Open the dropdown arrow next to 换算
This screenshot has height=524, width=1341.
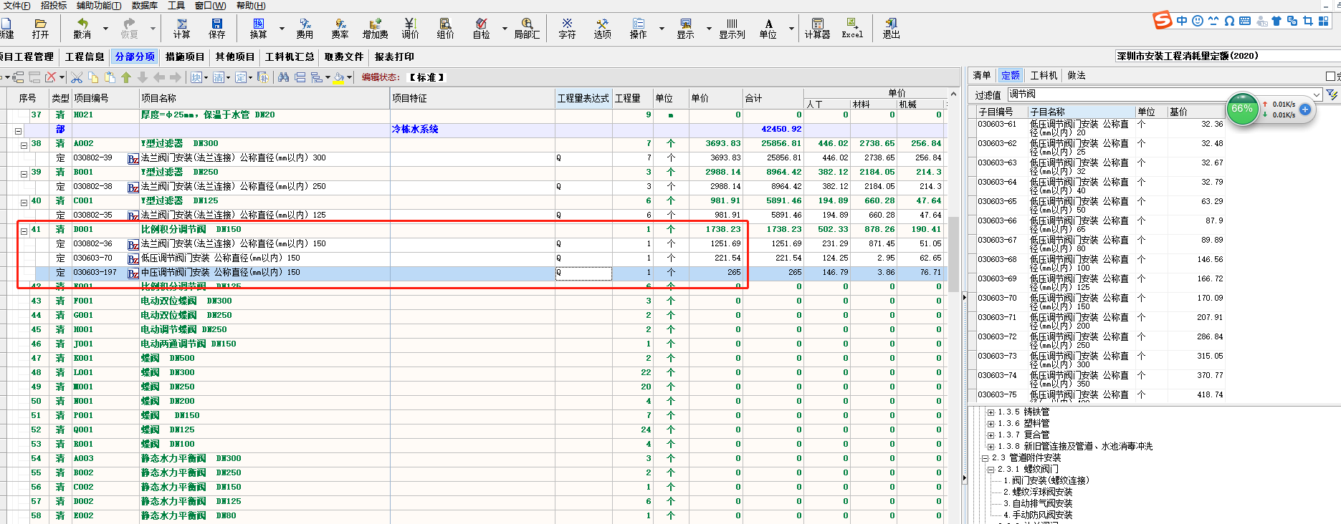[x=282, y=29]
